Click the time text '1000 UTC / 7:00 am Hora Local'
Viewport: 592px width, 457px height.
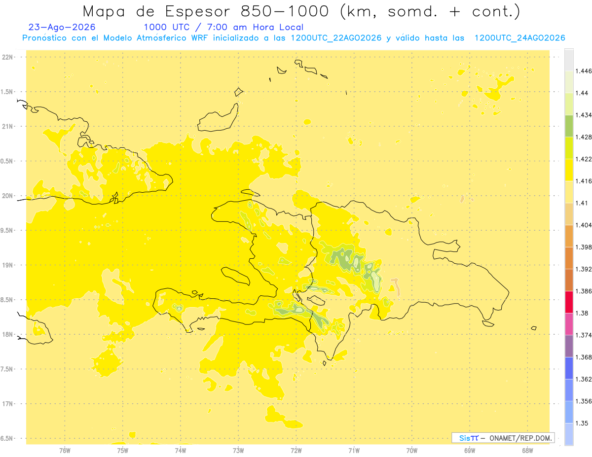point(223,28)
